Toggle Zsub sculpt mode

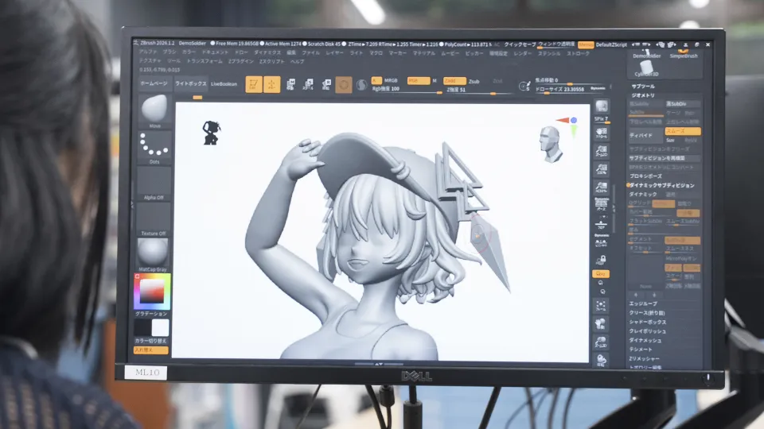tap(474, 81)
